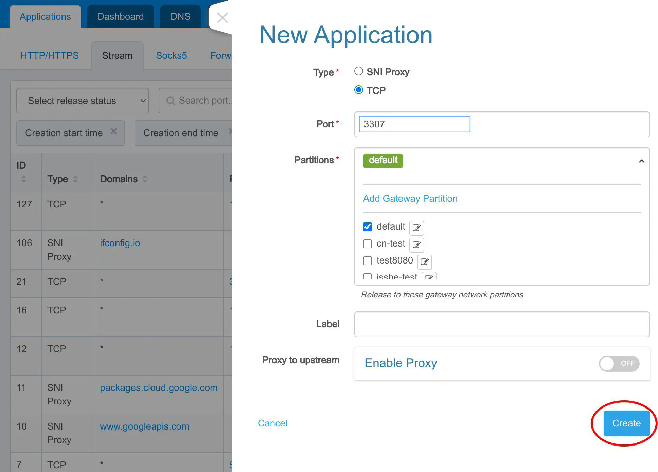Turn on the Enable Proxy switch
Screen dimensions: 658x472
[619, 363]
